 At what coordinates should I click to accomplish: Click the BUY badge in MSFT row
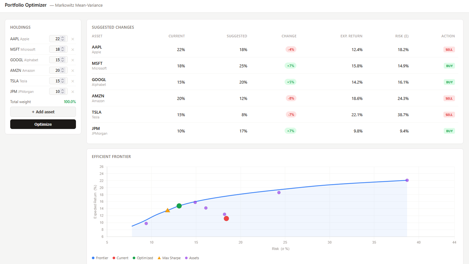(449, 66)
